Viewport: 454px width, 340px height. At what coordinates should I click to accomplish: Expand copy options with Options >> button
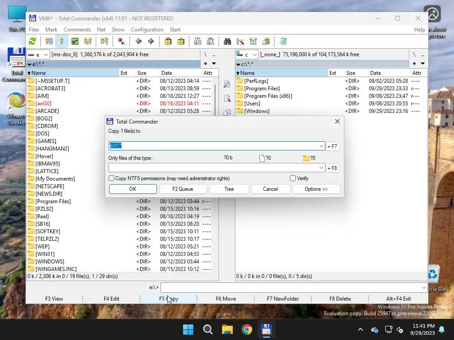tap(316, 189)
